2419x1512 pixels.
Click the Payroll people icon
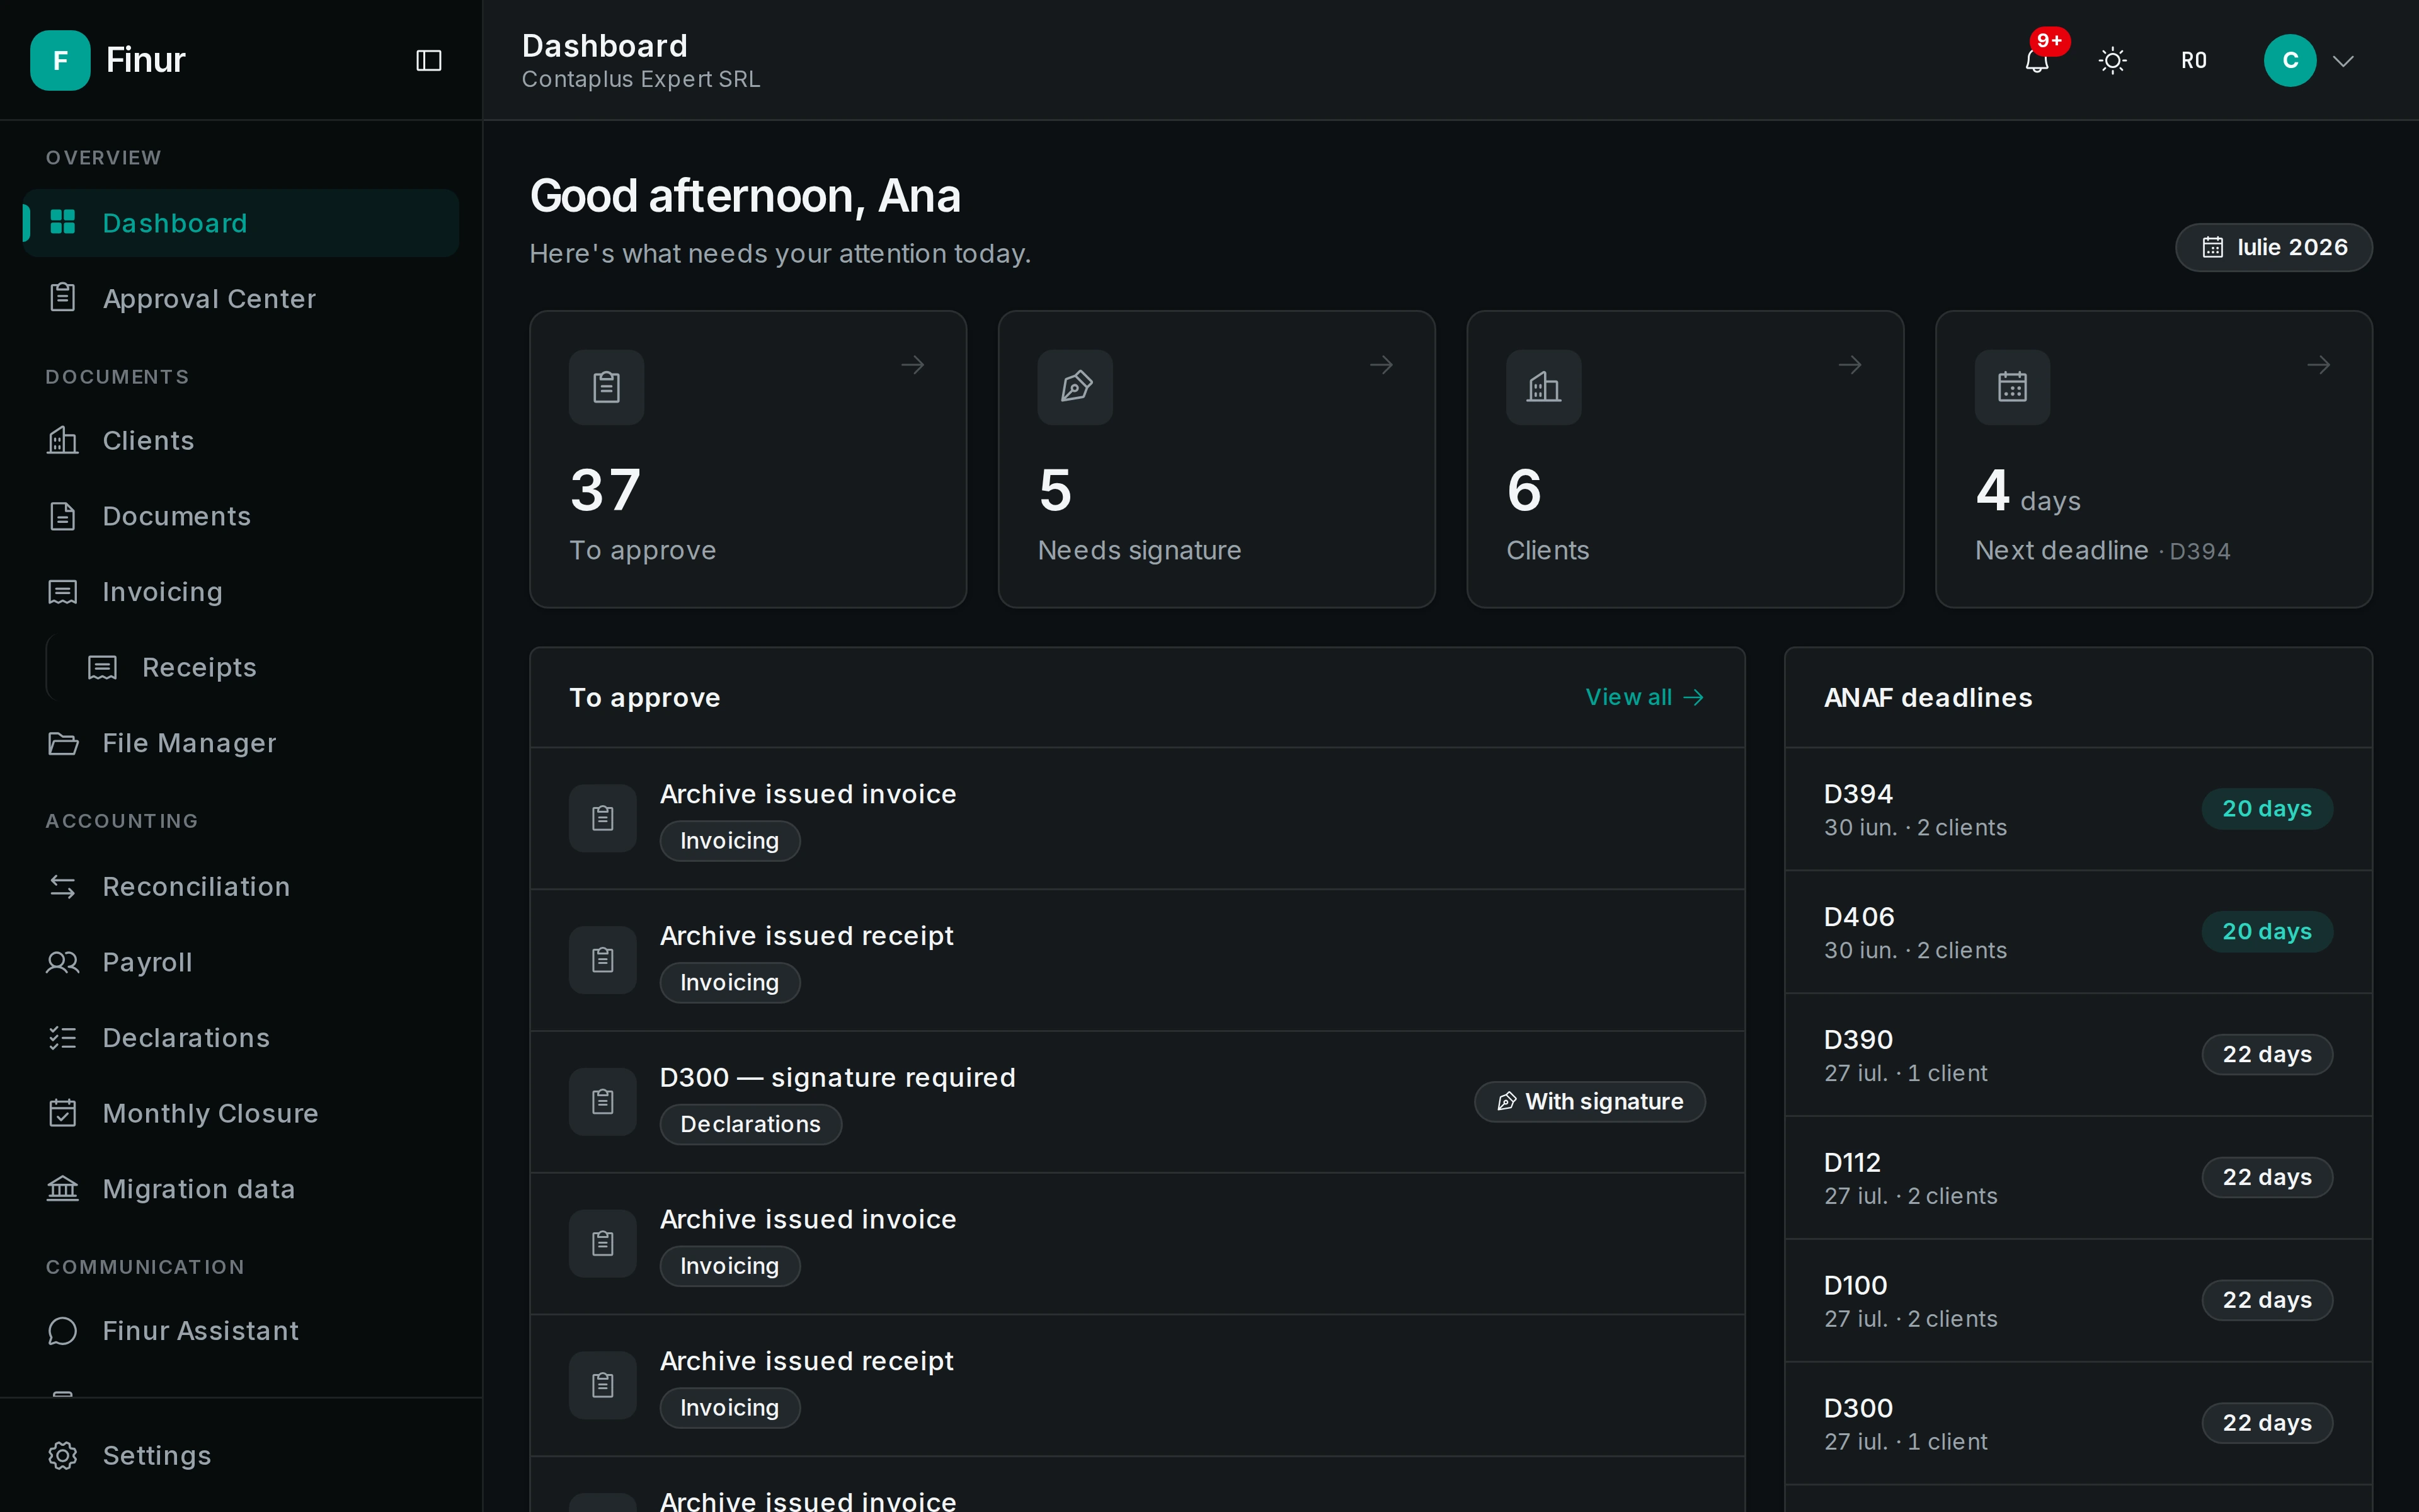[63, 962]
